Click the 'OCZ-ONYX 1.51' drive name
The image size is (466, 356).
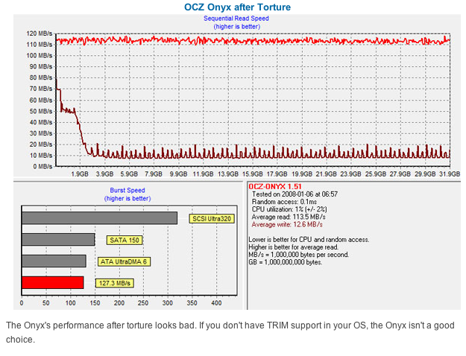pos(275,186)
